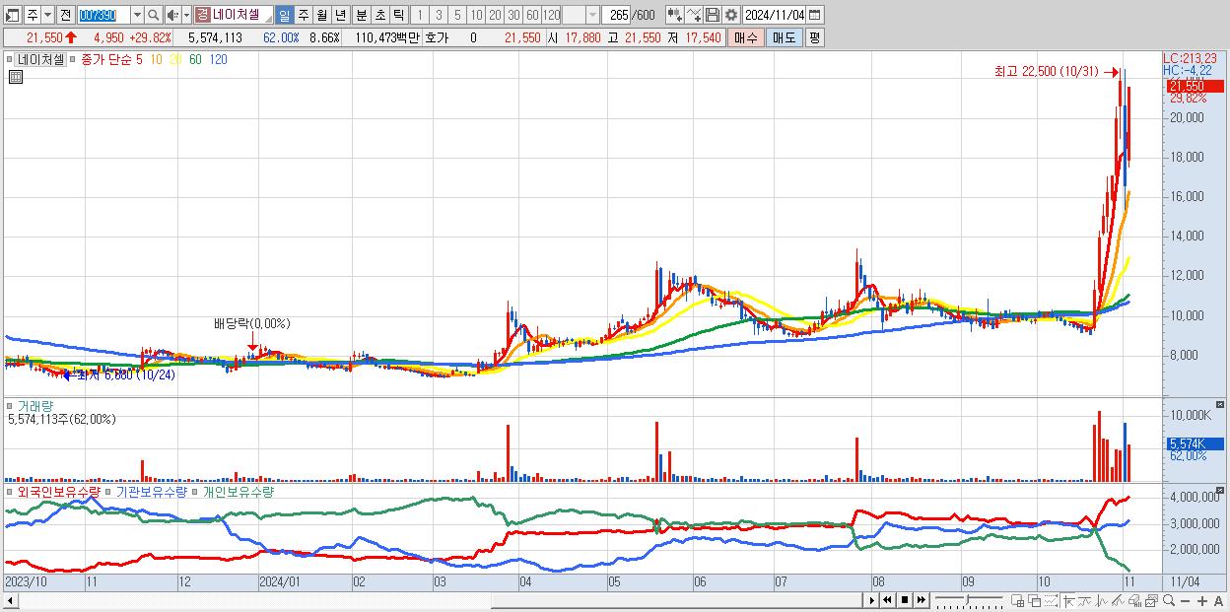Click the overlapping windows overlay icon
The height and width of the screenshot is (612, 1230).
pyautogui.click(x=1035, y=600)
